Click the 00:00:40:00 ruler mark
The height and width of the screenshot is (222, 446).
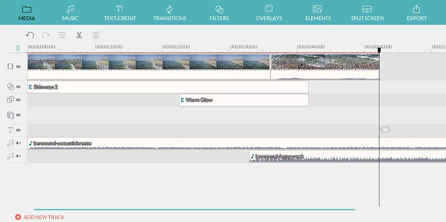point(311,47)
